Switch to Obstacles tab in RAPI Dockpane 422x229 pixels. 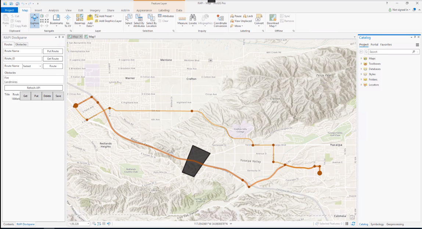[21, 44]
